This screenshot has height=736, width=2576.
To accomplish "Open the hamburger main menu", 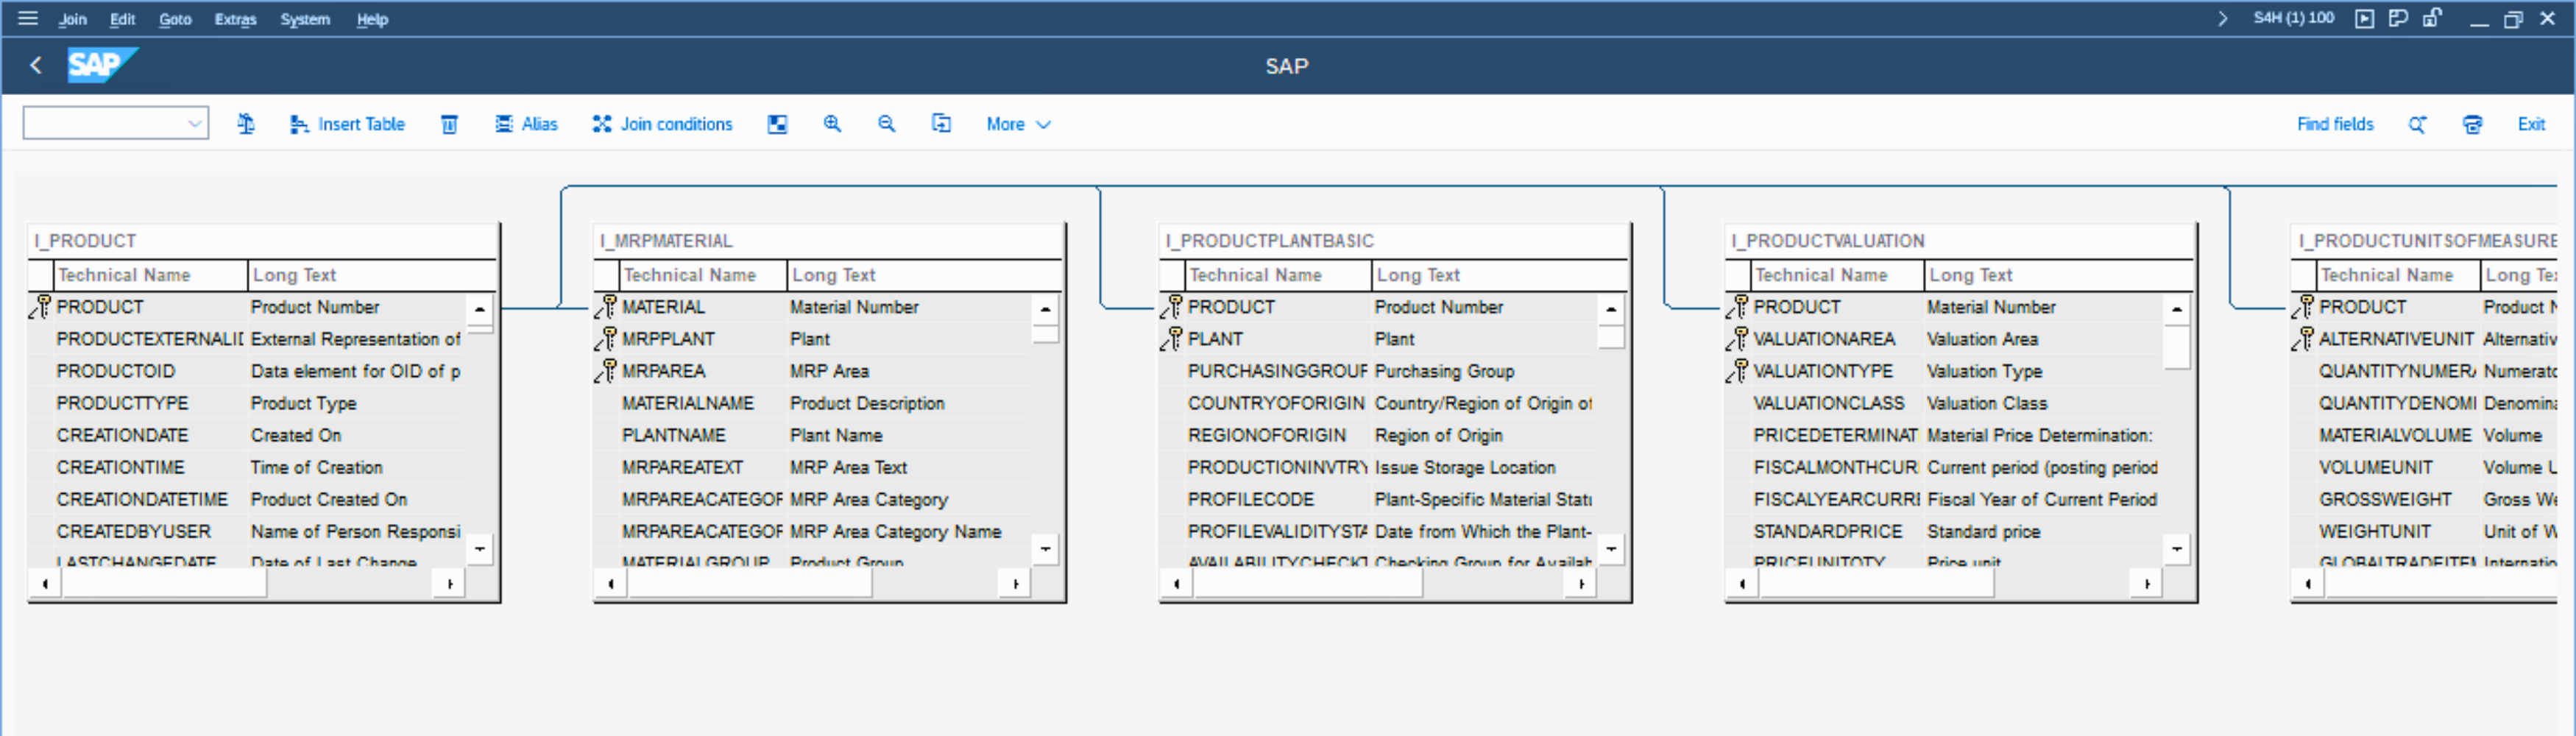I will tap(28, 18).
